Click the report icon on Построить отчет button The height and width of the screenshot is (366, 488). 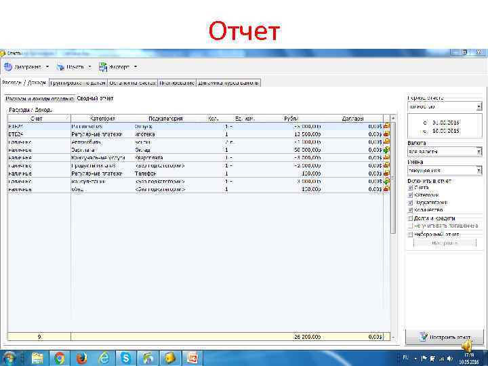point(423,337)
